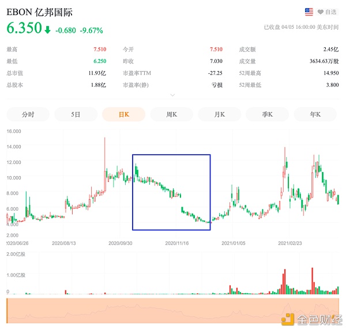The height and width of the screenshot is (329, 346).
Task: Click the 今开 value 7.510
Action: pyautogui.click(x=216, y=49)
